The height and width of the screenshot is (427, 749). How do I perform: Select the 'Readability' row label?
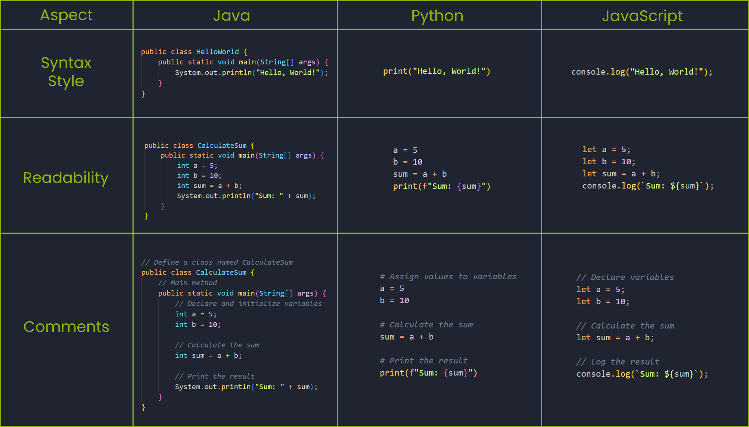[66, 178]
